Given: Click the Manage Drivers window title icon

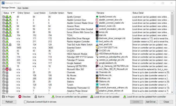Looking at the screenshot, I should (3, 3).
